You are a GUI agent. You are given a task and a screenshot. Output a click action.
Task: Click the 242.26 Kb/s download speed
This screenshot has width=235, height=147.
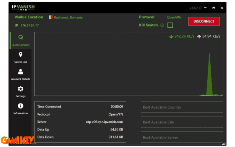184,36
